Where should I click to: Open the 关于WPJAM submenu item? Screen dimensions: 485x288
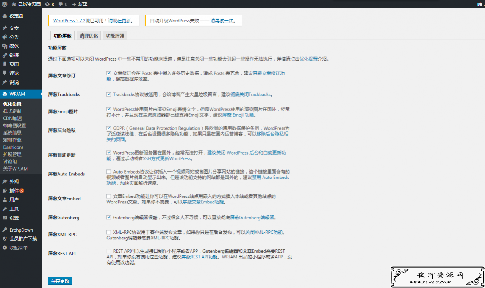click(x=16, y=169)
